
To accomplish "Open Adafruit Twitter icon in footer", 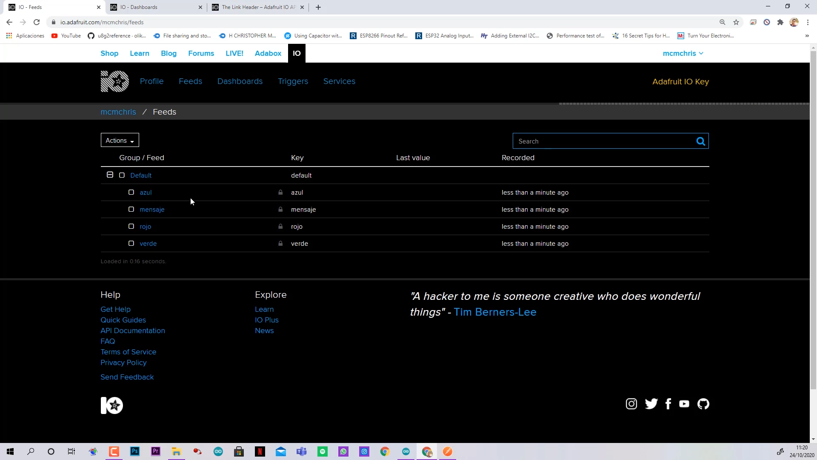I will coord(651,404).
